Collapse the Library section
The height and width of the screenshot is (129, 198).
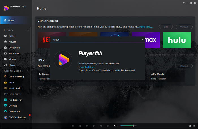coord(28,30)
